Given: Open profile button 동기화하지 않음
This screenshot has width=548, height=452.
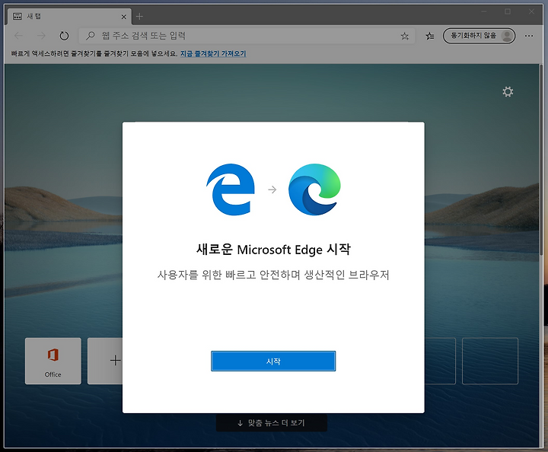Looking at the screenshot, I should point(479,36).
